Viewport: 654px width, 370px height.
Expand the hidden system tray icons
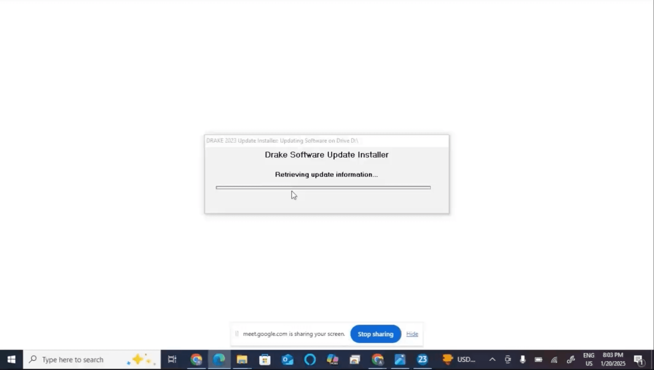tap(492, 359)
